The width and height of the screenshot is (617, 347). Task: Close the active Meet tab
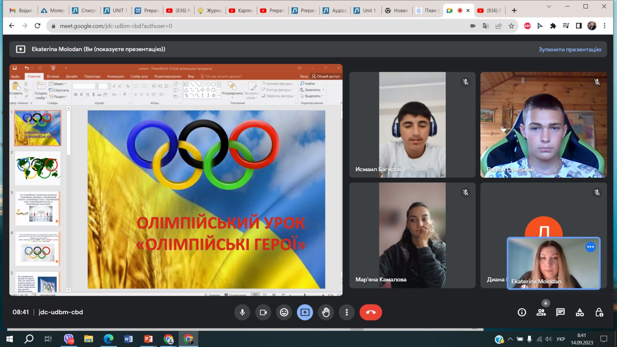pyautogui.click(x=468, y=10)
